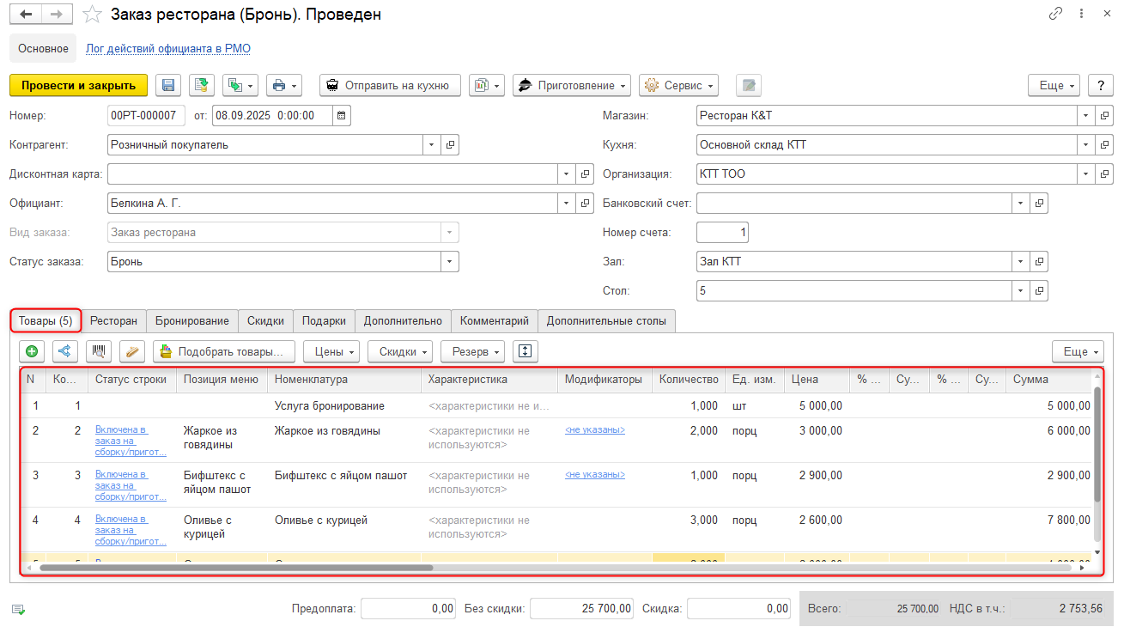Open the Подарки tab
Screen dimensions: 1124x633
(324, 320)
